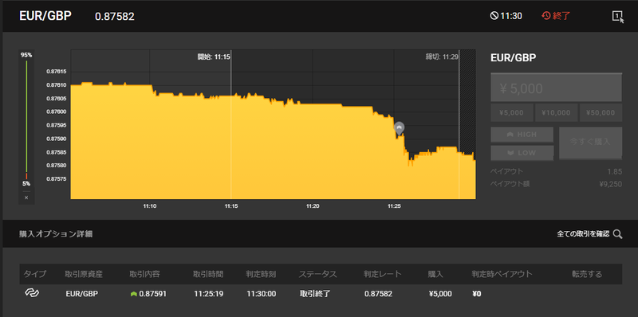Choose the ¥50,000 quick amount button
Image resolution: width=638 pixels, height=317 pixels.
(601, 112)
